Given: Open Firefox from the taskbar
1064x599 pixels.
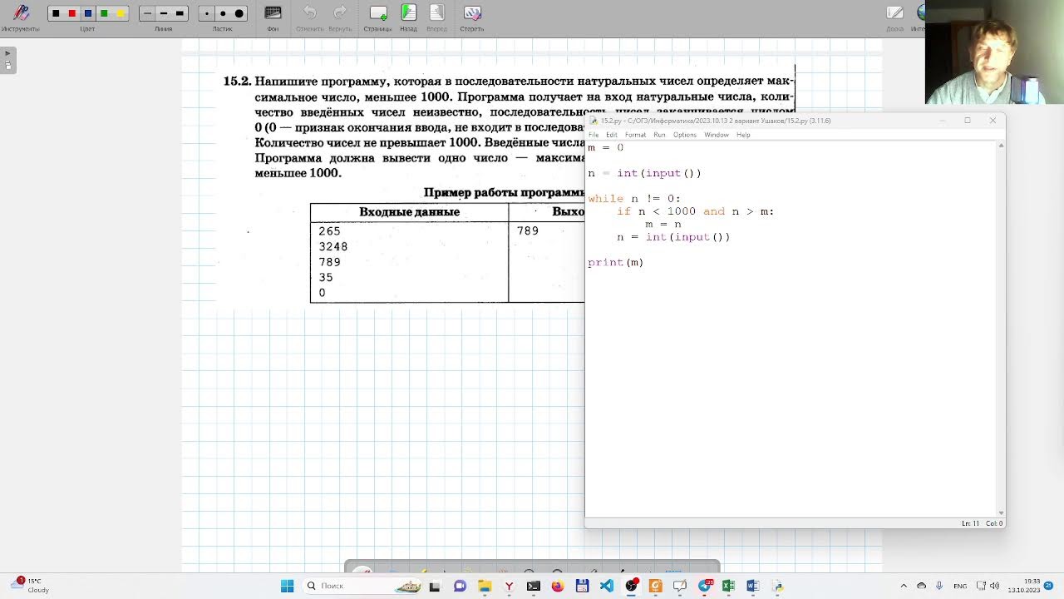Looking at the screenshot, I should 558,586.
